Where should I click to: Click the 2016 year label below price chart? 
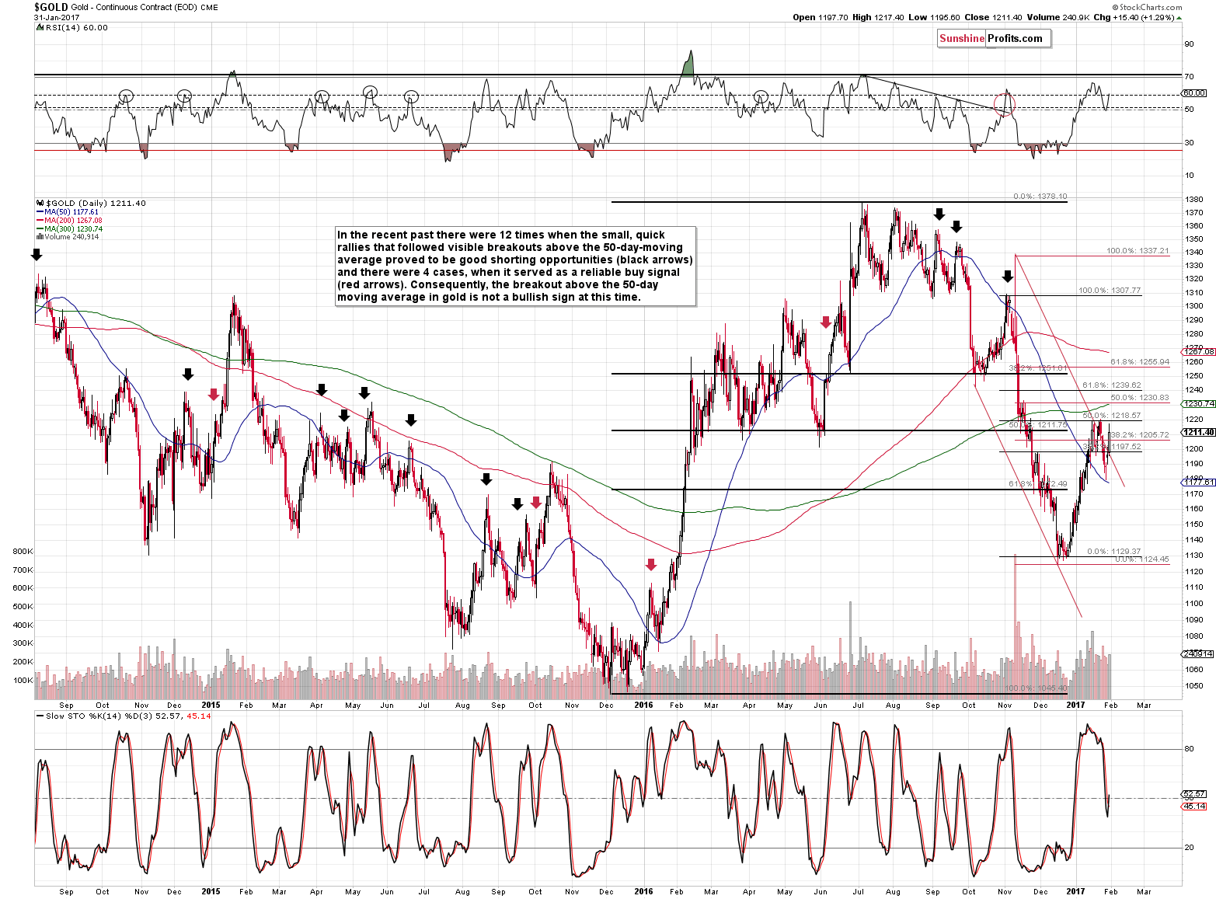click(x=643, y=706)
